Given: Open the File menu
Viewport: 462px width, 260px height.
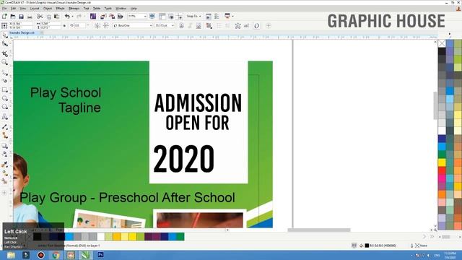Looking at the screenshot, I should (4, 9).
